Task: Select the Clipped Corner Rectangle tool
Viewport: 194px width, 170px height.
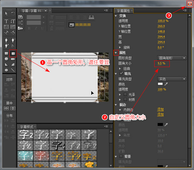Action: point(6,59)
